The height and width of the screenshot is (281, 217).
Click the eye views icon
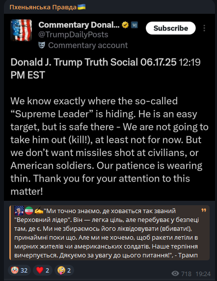[x=175, y=274]
